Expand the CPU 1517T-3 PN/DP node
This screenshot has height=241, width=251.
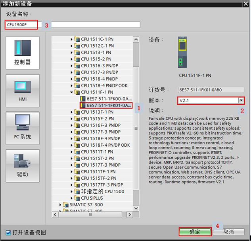[71, 165]
